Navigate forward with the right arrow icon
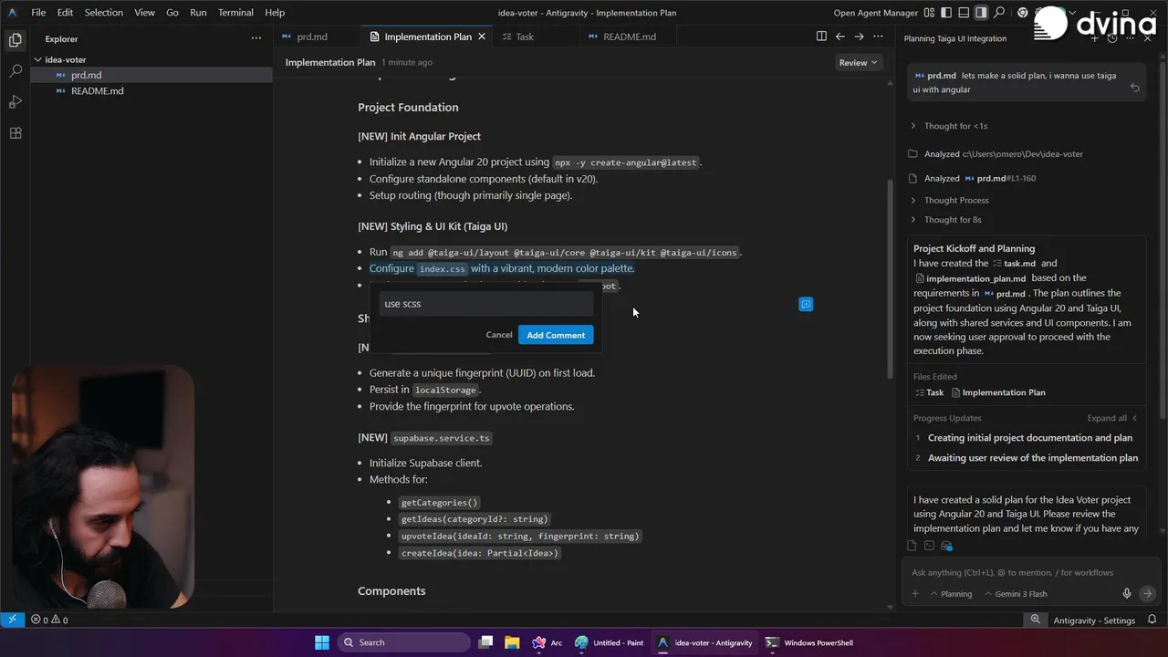Image resolution: width=1168 pixels, height=657 pixels. coord(859,36)
